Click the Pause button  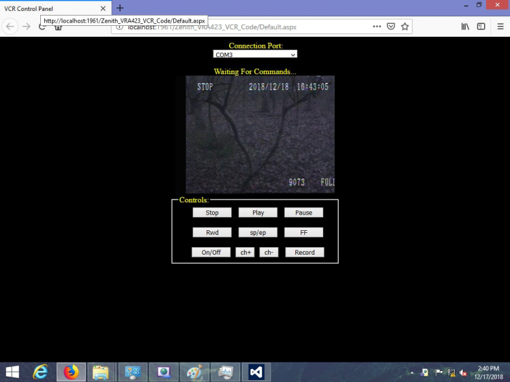pyautogui.click(x=303, y=212)
